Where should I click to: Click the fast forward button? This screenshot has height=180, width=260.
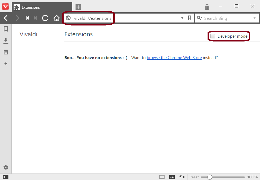(35, 18)
